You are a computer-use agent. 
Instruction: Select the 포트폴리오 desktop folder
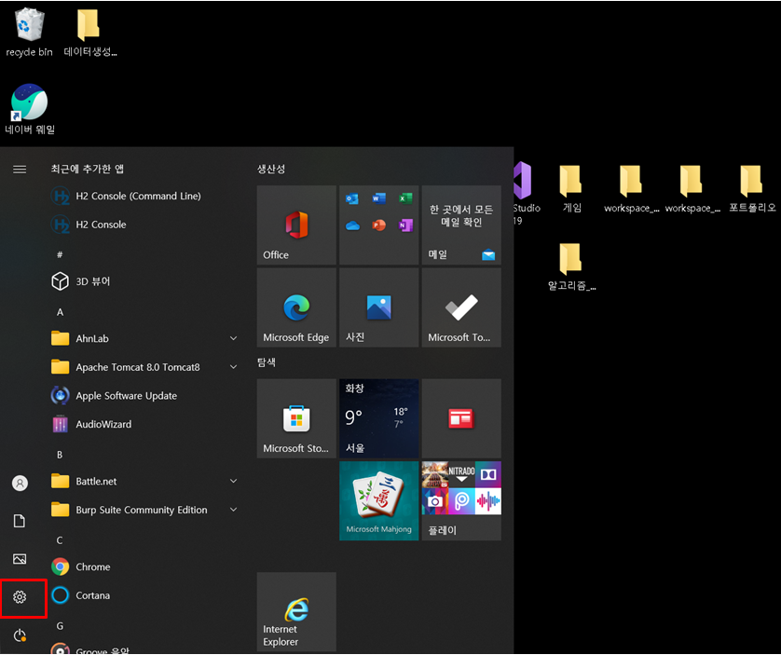point(752,188)
